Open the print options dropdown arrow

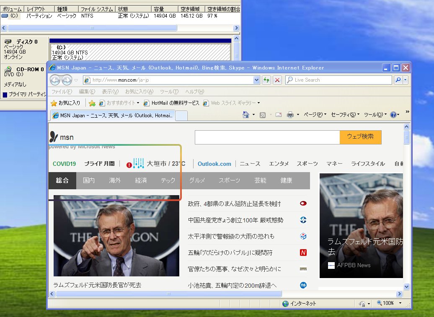(x=298, y=114)
